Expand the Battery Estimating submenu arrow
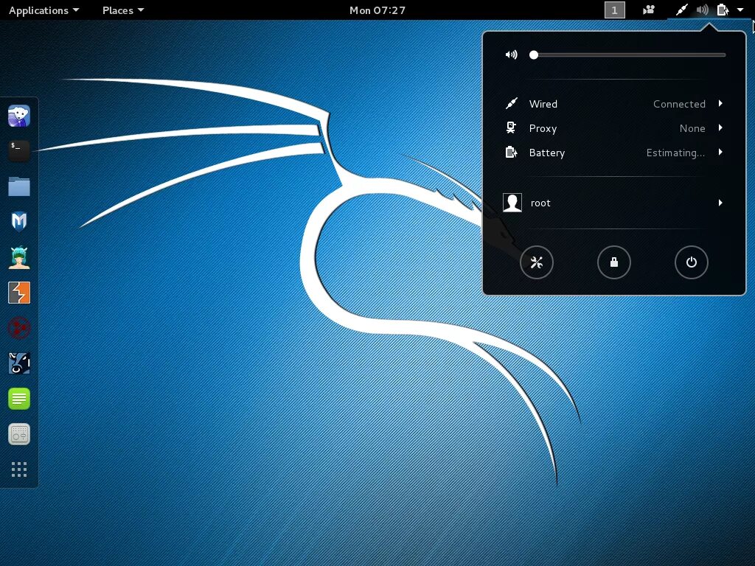The image size is (755, 566). (720, 152)
